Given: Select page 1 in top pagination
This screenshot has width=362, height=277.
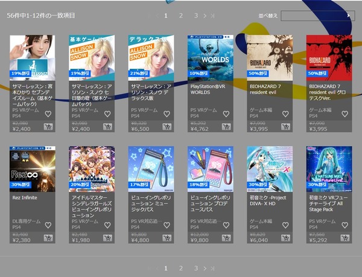Looking at the screenshot, I should click(166, 16).
